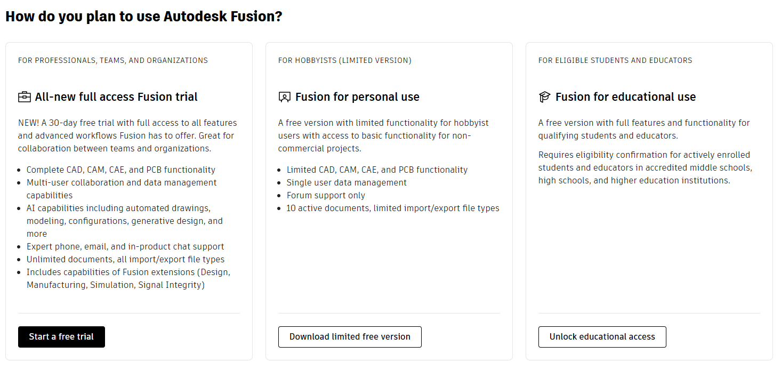Download the limited free version
The width and height of the screenshot is (781, 370).
tap(350, 337)
